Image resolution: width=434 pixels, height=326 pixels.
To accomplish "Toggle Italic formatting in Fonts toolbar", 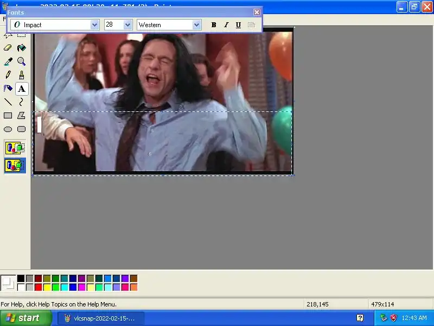I will click(x=226, y=25).
